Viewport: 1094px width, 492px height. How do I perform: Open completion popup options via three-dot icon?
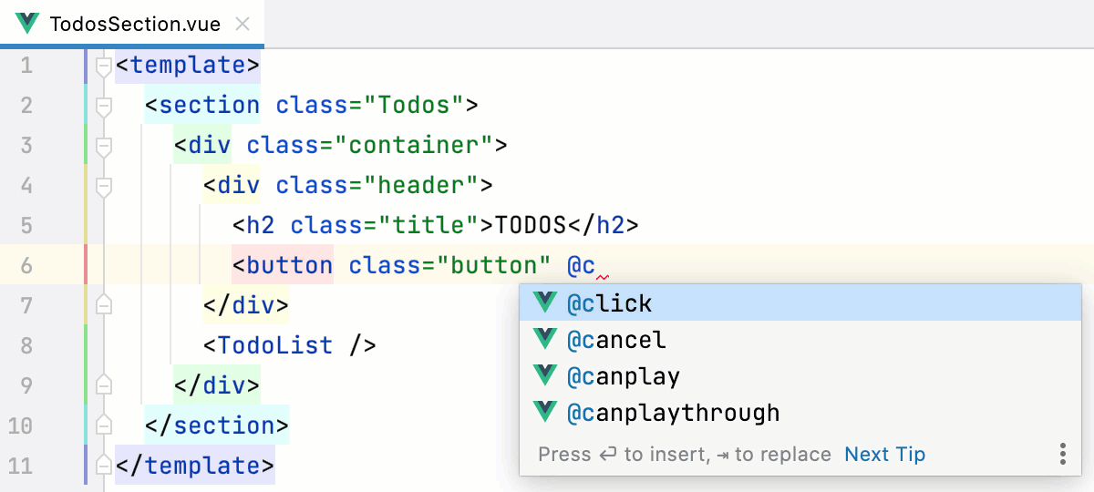[x=1062, y=454]
